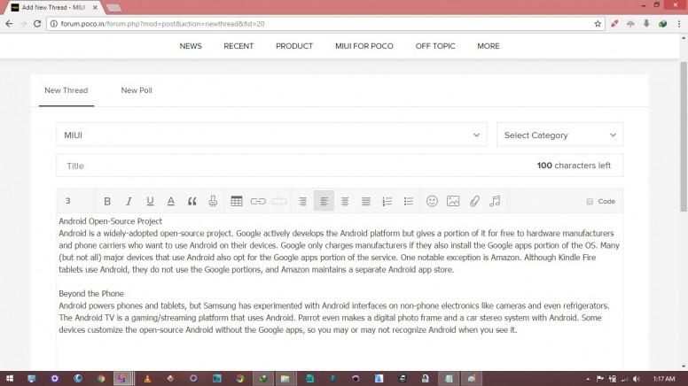
Task: Open the Select Category dropdown
Action: [x=559, y=135]
